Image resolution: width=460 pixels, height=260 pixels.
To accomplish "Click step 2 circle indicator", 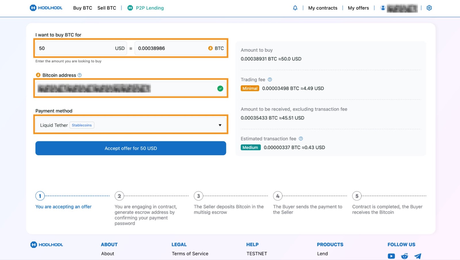I will click(x=119, y=196).
